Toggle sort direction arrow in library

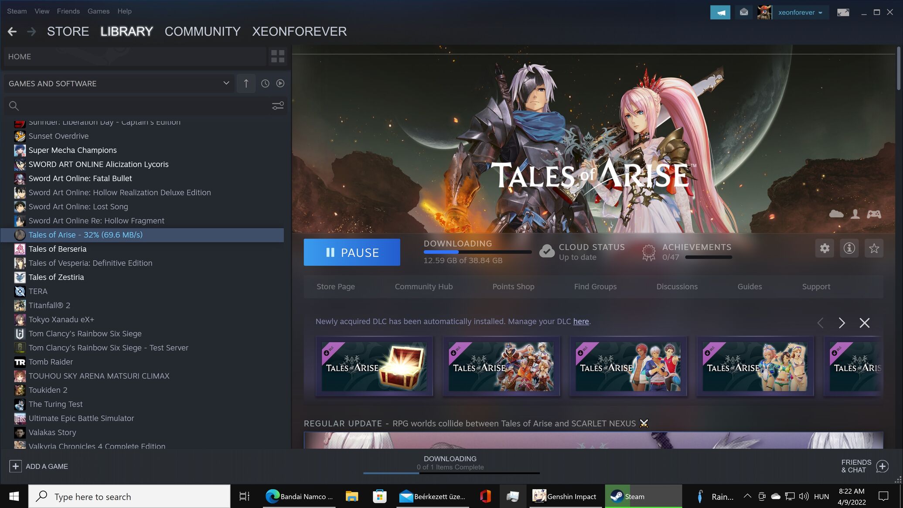(x=246, y=83)
